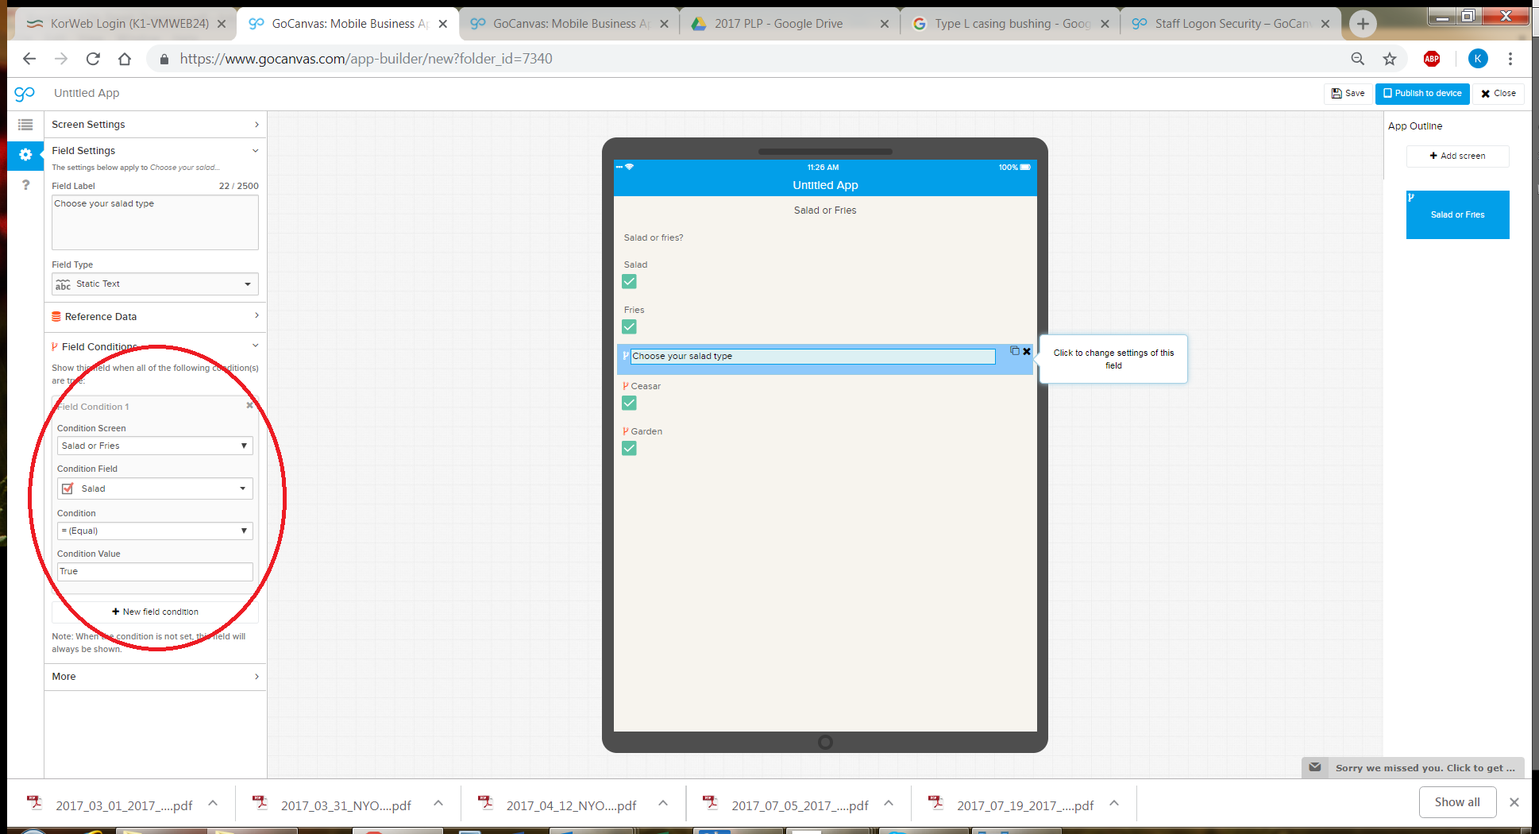The width and height of the screenshot is (1539, 834).
Task: Click the Publish to device button
Action: (x=1422, y=94)
